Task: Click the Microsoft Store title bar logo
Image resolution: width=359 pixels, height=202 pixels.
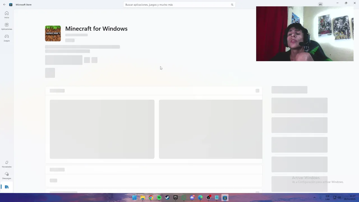Action: (x=11, y=4)
